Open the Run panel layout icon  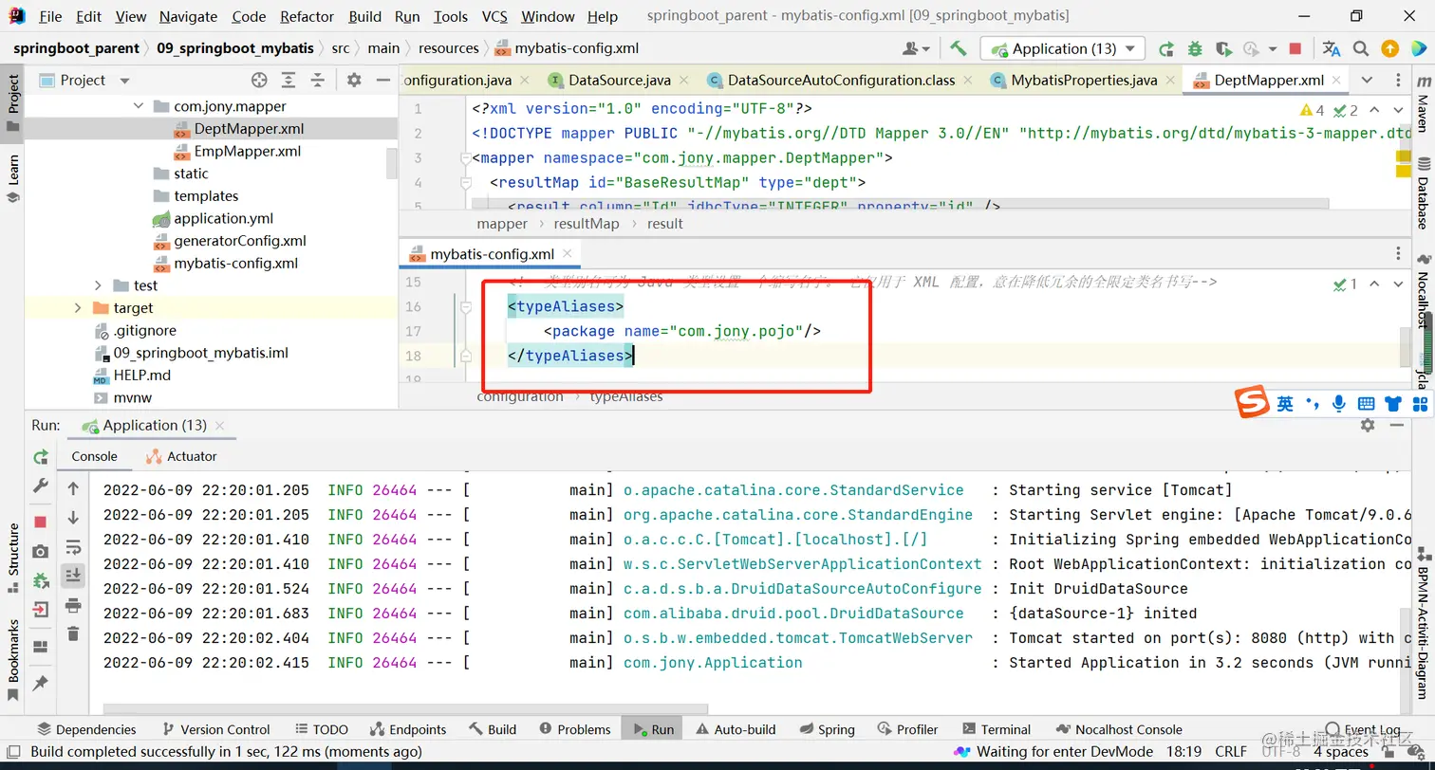coord(41,647)
